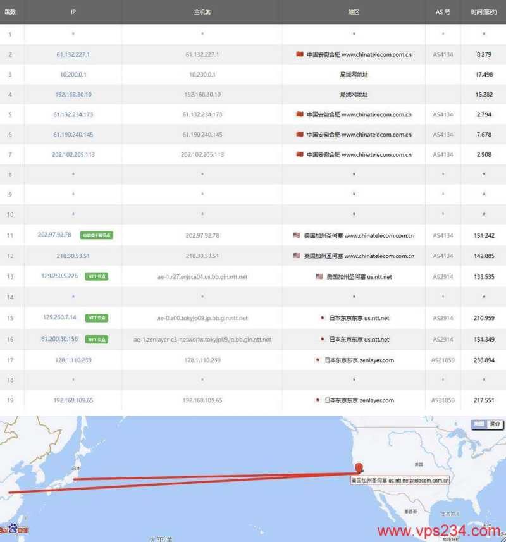Open IP link 61.132.227.1

pos(73,54)
